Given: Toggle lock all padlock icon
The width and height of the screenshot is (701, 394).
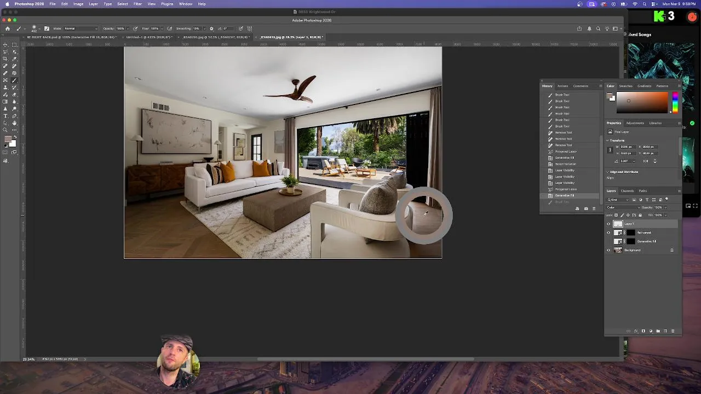Looking at the screenshot, I should click(x=640, y=215).
